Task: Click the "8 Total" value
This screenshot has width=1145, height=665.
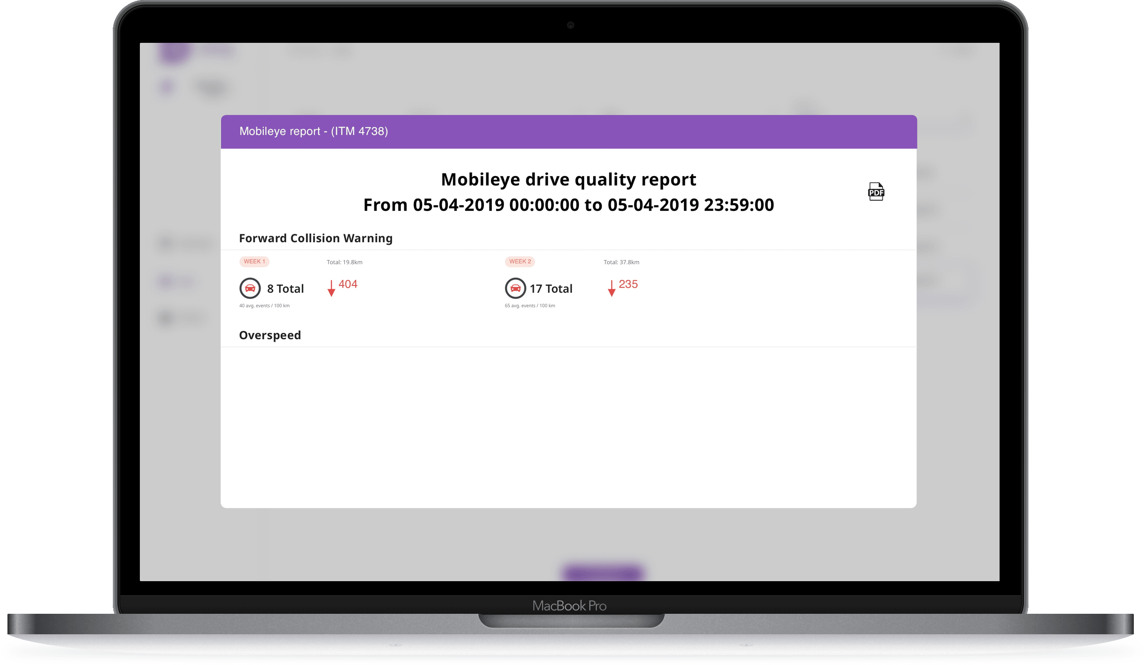Action: pos(285,289)
